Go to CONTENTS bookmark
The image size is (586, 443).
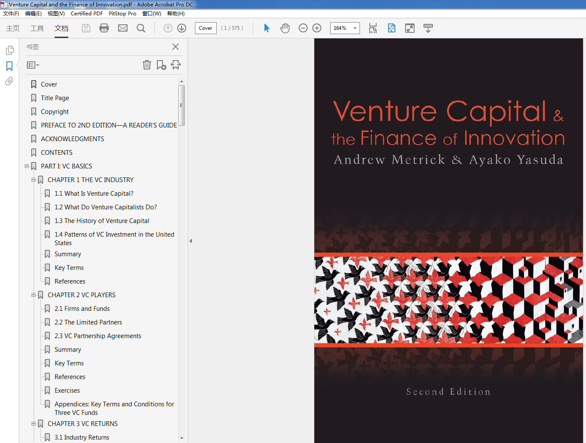pyautogui.click(x=57, y=153)
